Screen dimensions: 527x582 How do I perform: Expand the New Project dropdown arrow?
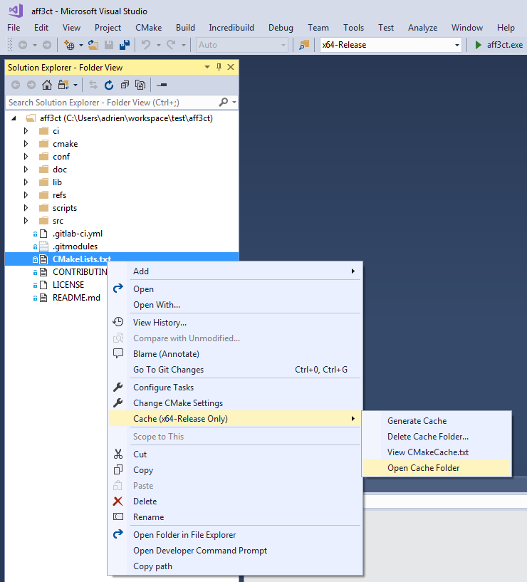80,45
